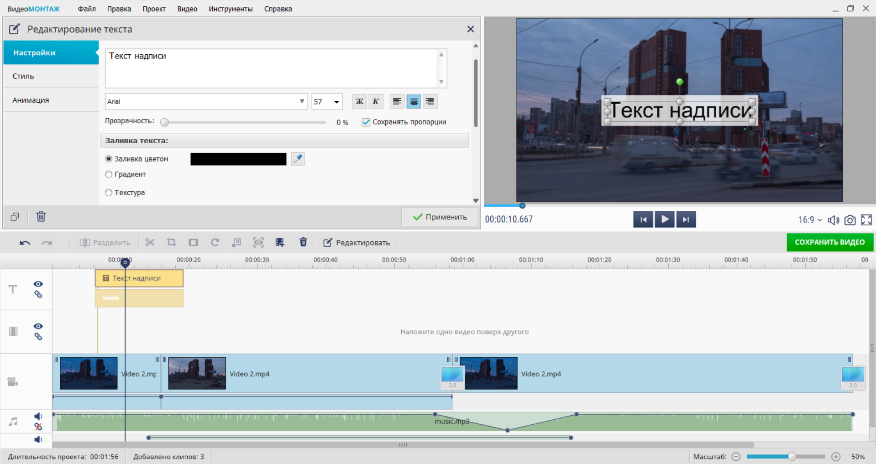Image resolution: width=876 pixels, height=464 pixels.
Task: Click the stabilization icon in toolbar
Action: [x=258, y=242]
